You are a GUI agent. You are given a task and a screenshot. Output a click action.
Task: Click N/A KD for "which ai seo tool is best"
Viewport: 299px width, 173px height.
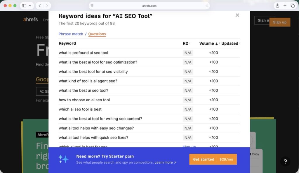coord(188,109)
